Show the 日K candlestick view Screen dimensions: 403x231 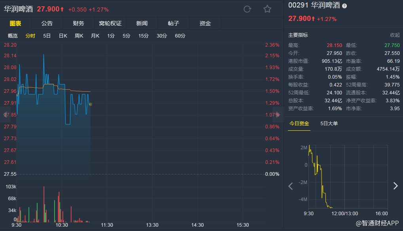[63, 36]
